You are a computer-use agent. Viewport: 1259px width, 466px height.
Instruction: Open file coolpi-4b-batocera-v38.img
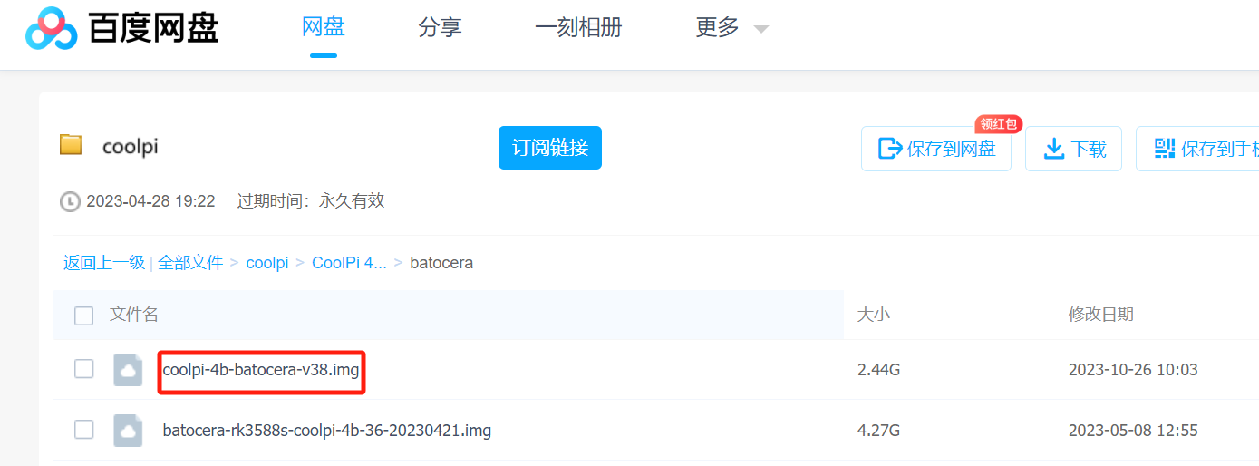261,370
